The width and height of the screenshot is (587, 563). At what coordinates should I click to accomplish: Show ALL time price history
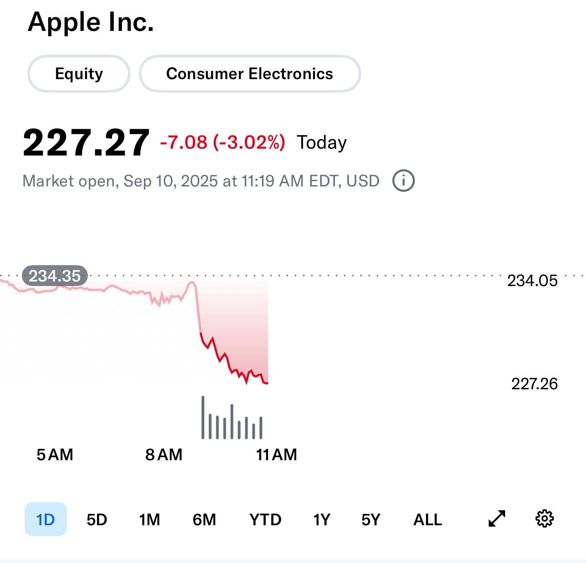point(427,519)
